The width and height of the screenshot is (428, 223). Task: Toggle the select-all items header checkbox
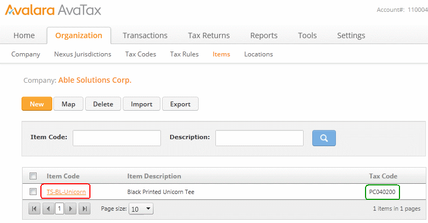[33, 176]
